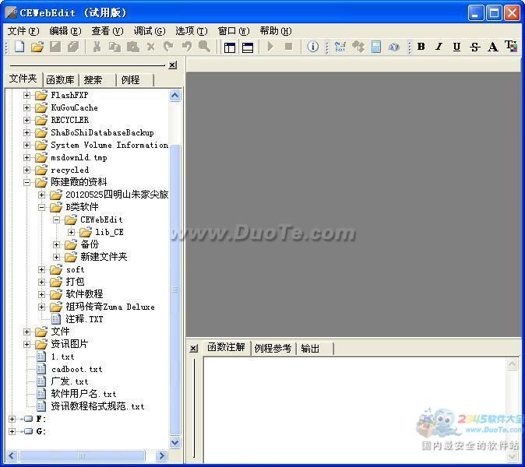This screenshot has width=525, height=467.
Task: Apply strikethrough with S icon
Action: coord(474,47)
